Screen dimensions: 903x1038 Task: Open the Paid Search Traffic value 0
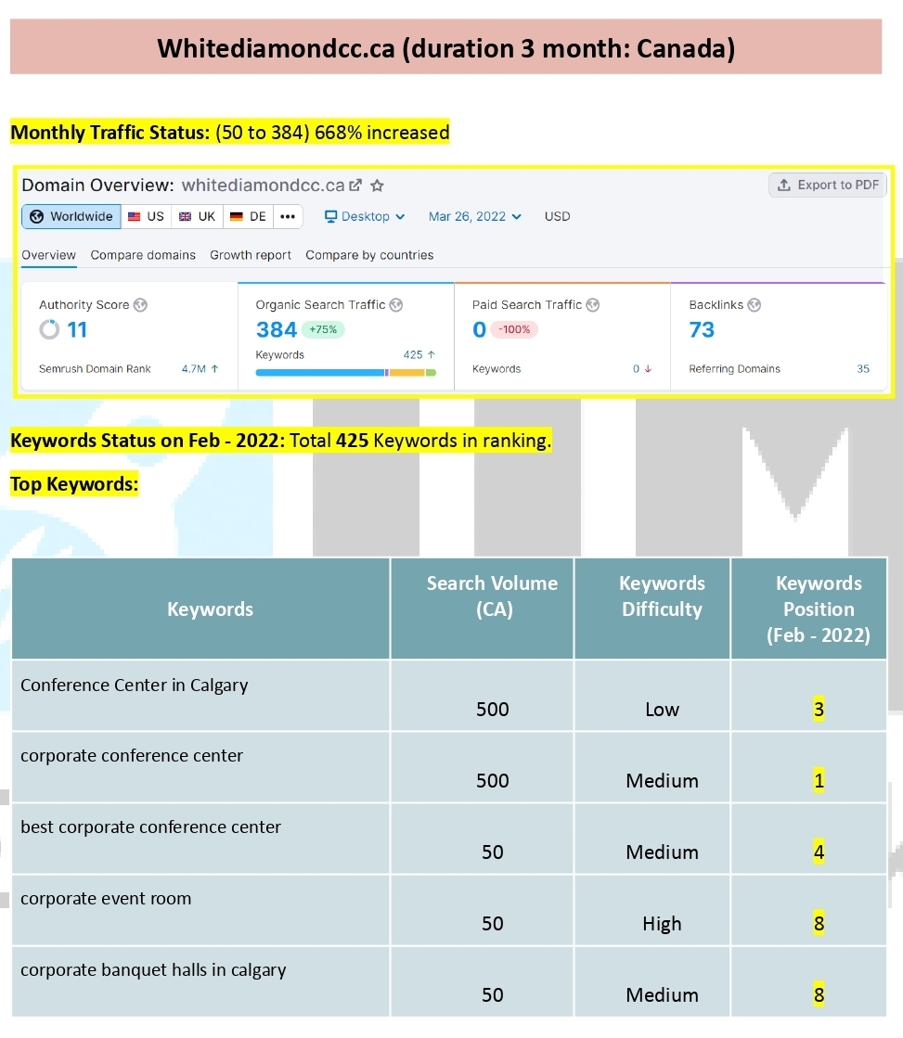(x=479, y=329)
